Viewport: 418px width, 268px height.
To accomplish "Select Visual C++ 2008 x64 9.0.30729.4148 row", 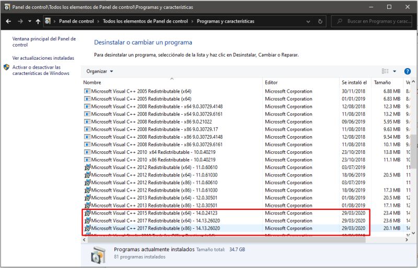I will [246, 106].
